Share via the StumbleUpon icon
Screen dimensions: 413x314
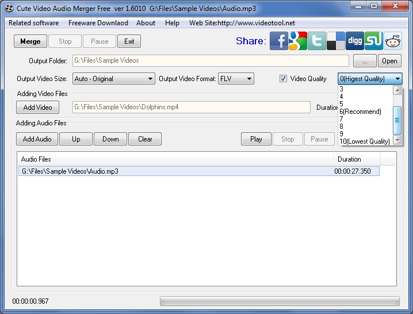tap(374, 41)
